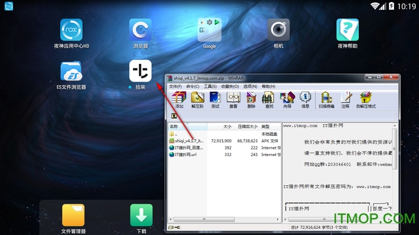The image size is (419, 235).
Task: Click the Wi-Fi status icon
Action: tap(374, 6)
